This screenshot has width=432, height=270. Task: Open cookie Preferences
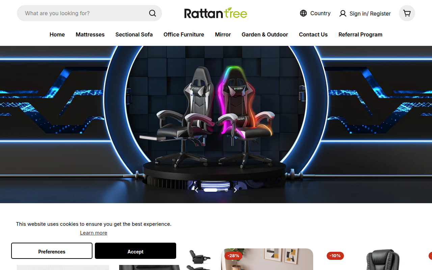(52, 251)
